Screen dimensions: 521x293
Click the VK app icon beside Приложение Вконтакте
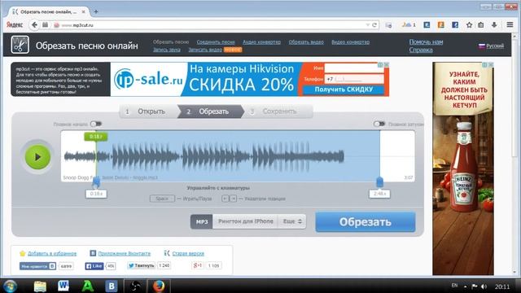[93, 253]
